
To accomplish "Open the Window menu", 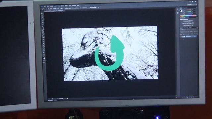I will 74,6.
